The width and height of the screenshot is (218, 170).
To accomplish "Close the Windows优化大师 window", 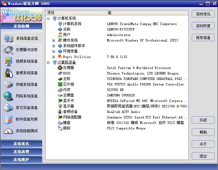I will (214, 4).
